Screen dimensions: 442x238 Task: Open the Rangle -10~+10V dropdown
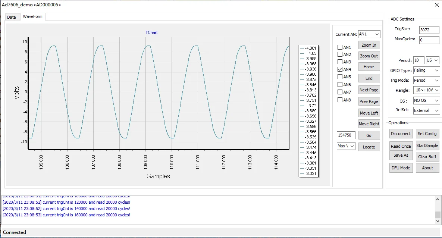426,90
